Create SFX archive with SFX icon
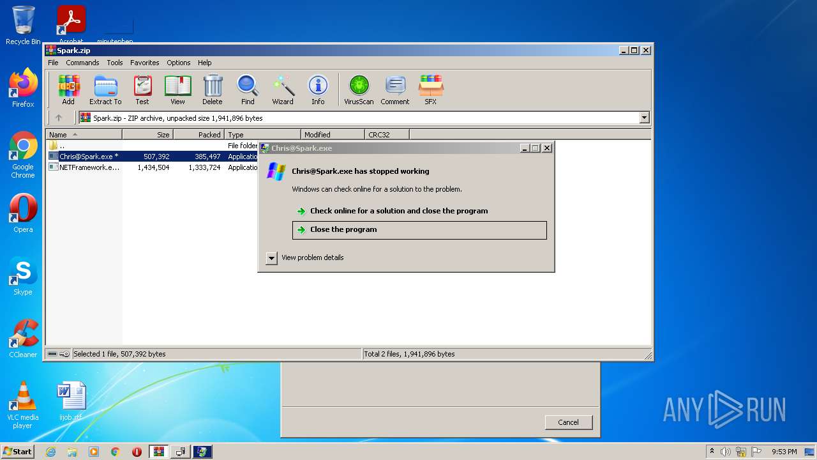 click(431, 89)
